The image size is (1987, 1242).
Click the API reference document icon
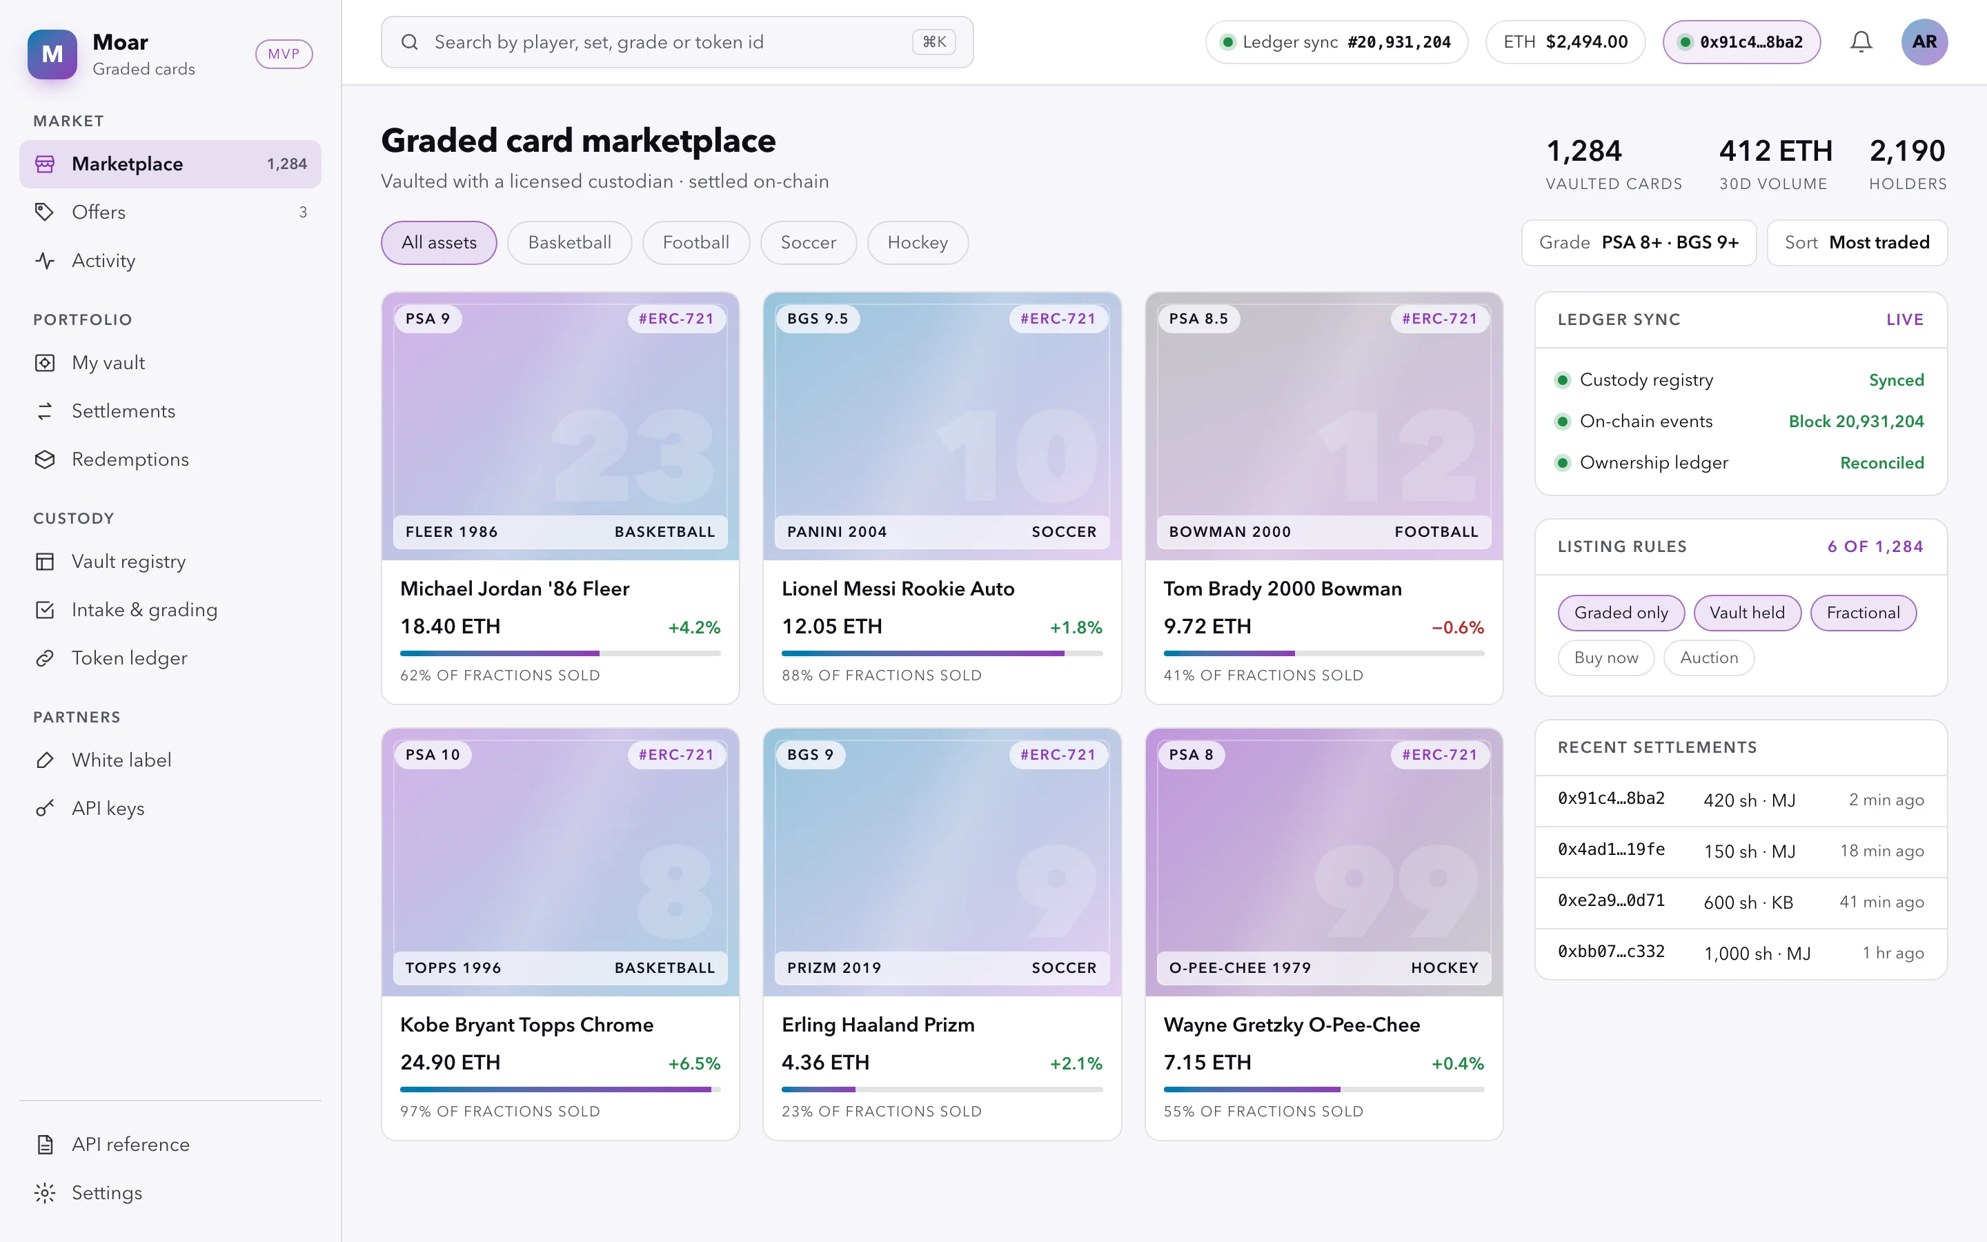click(x=45, y=1144)
